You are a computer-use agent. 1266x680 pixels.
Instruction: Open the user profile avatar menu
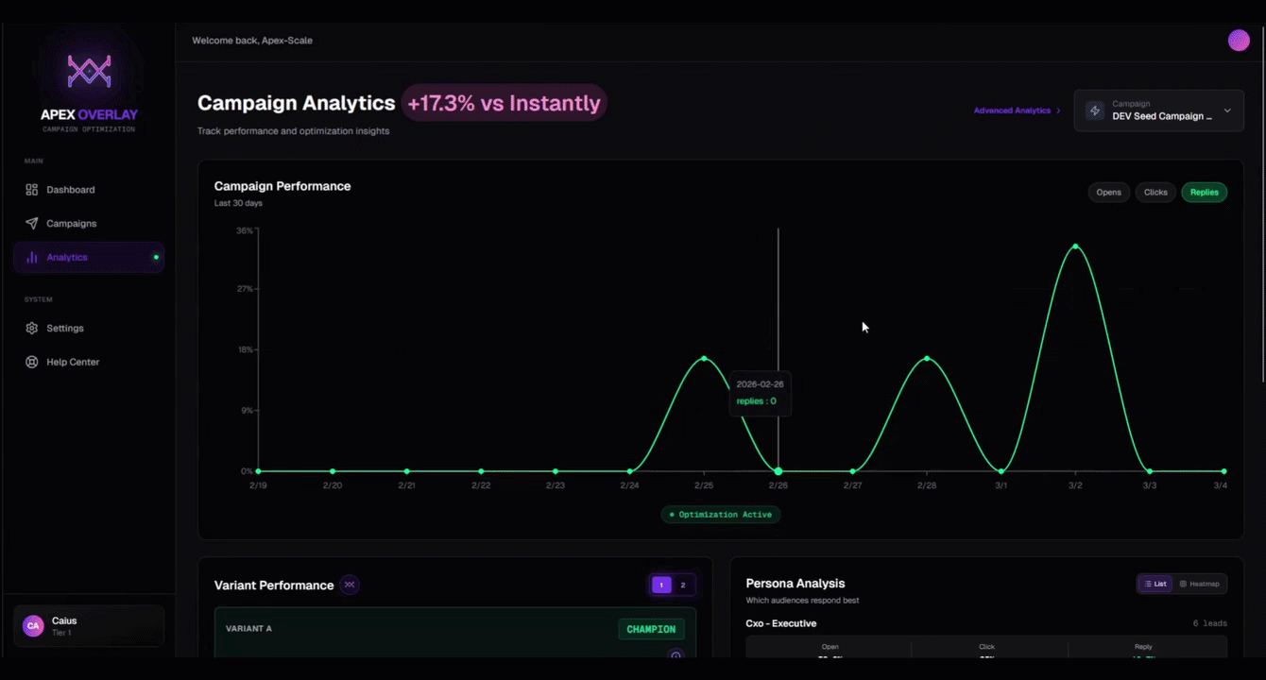tap(1239, 40)
